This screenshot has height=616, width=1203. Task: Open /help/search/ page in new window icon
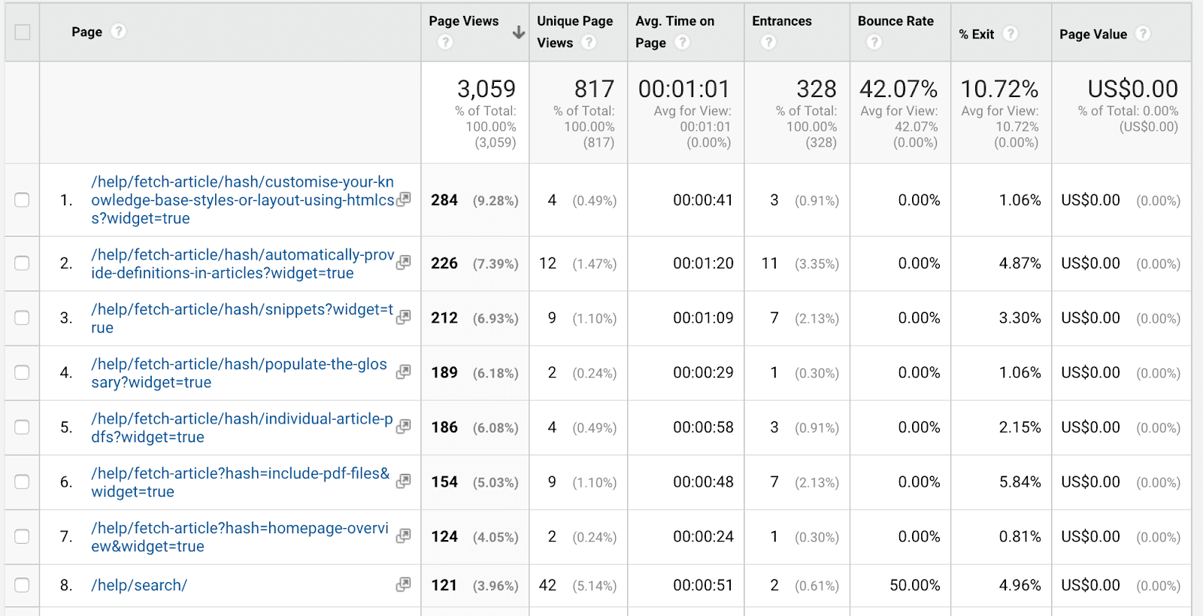404,584
